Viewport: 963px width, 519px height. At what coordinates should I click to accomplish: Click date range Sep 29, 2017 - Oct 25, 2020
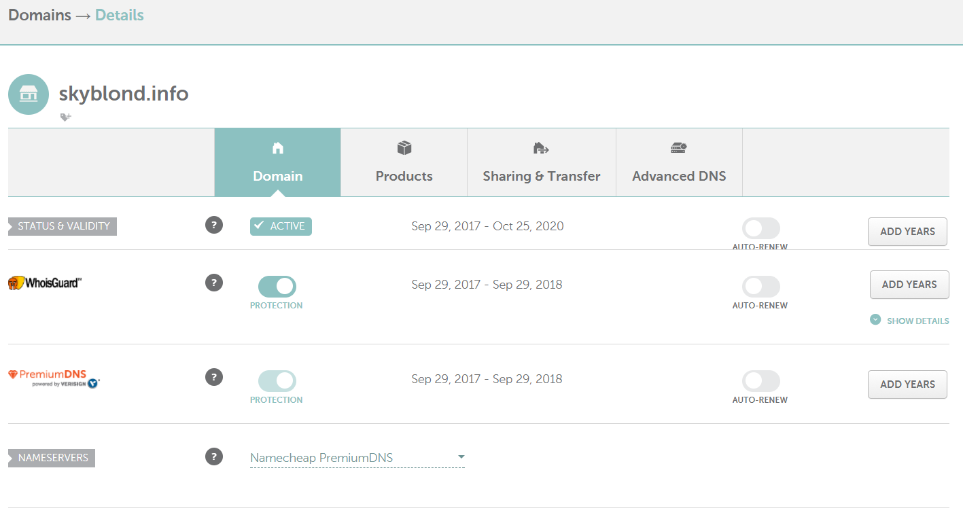pyautogui.click(x=487, y=226)
